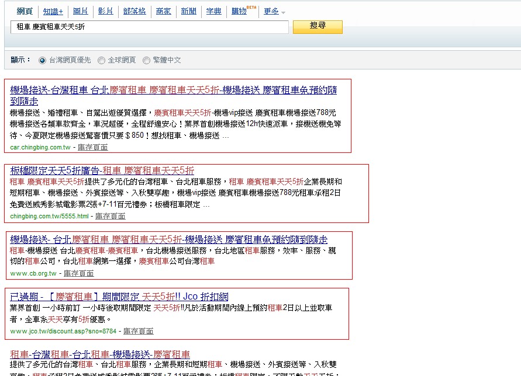Select the 全球網頁 radio option
Screen dimensions: 521x376
coord(102,60)
